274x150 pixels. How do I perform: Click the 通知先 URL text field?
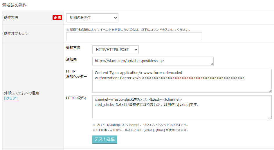pos(153,61)
